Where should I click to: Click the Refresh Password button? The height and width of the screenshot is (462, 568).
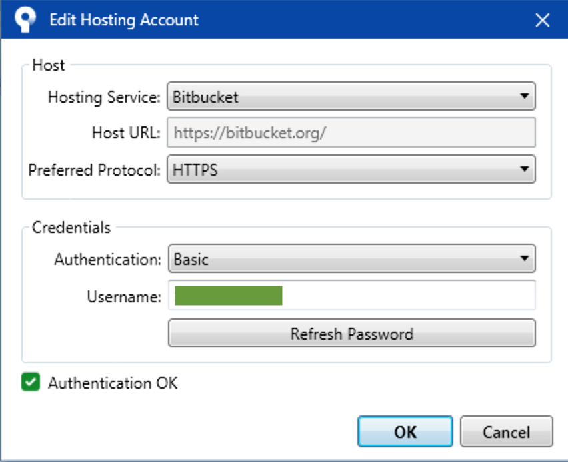[352, 334]
